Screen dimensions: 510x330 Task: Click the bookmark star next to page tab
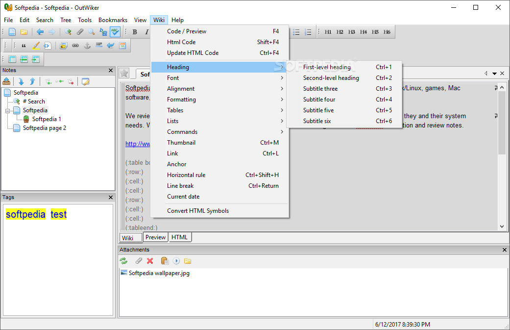124,73
